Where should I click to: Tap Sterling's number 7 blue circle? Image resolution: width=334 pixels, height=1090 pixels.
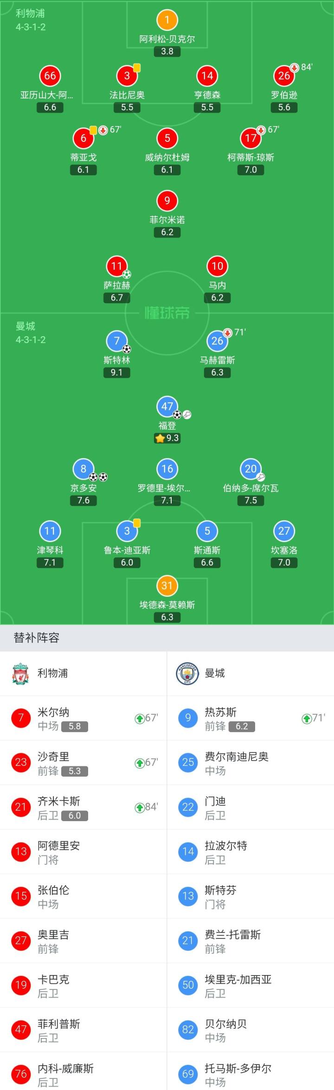pyautogui.click(x=116, y=341)
